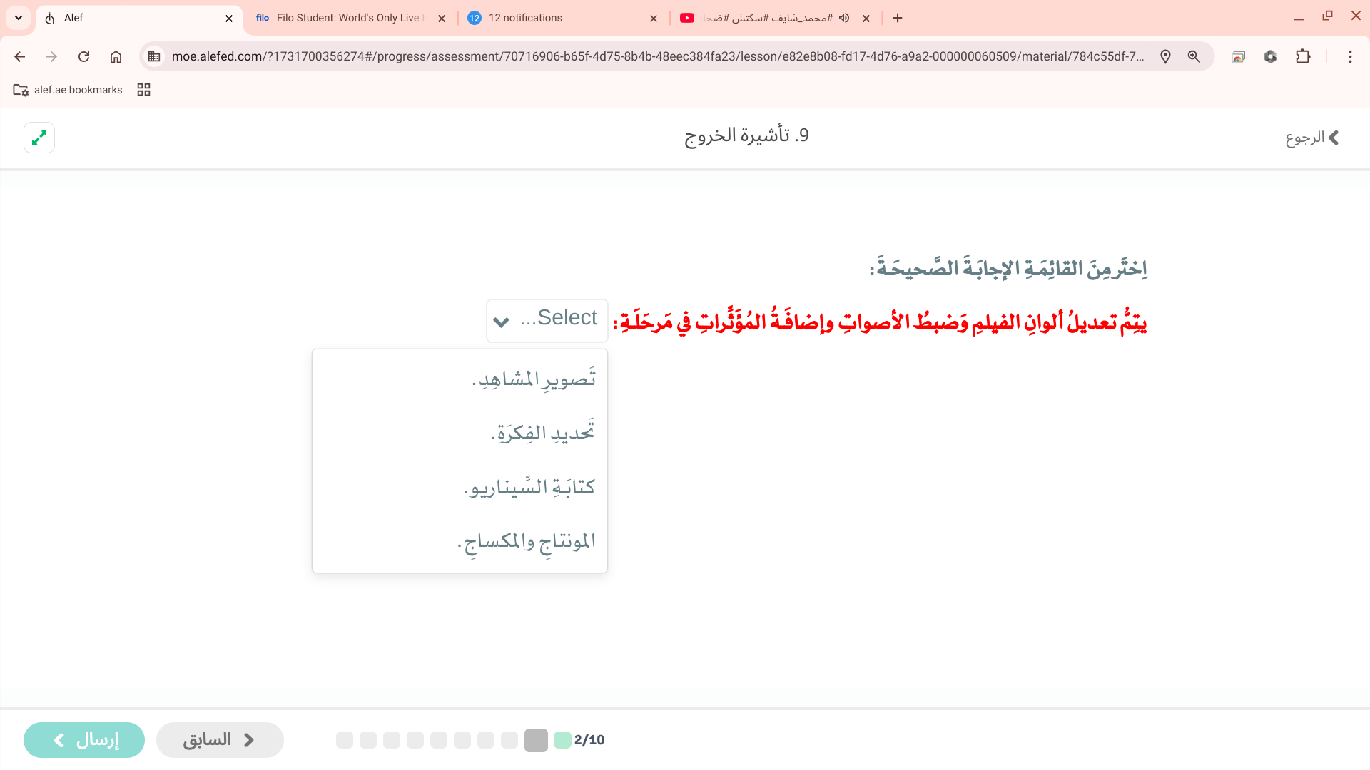Mute the audio on YouTube tab
This screenshot has width=1370, height=770.
[844, 19]
